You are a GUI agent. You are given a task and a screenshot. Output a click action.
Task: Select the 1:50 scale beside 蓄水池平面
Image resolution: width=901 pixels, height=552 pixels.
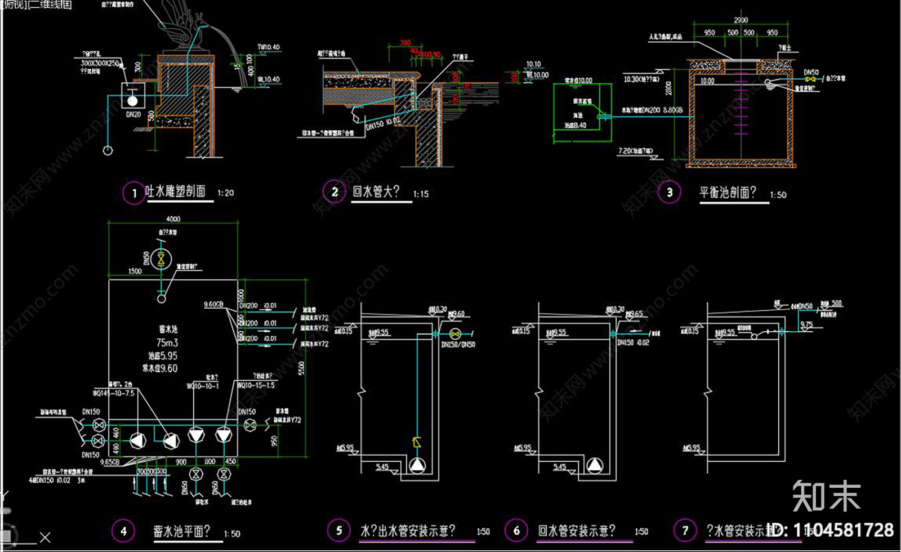click(232, 534)
